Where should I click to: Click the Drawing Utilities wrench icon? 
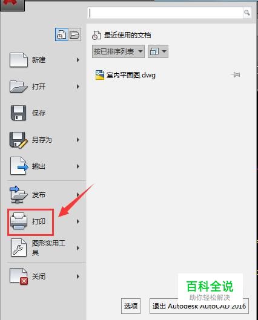click(x=19, y=248)
